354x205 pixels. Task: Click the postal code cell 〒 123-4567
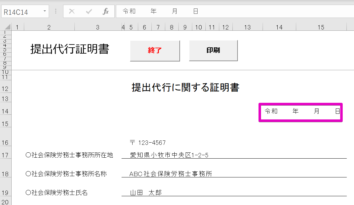click(x=148, y=143)
